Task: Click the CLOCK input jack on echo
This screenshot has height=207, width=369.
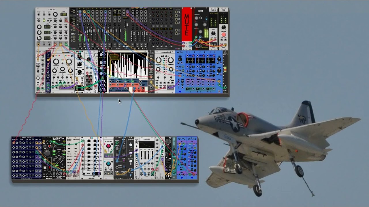Action: [180, 76]
